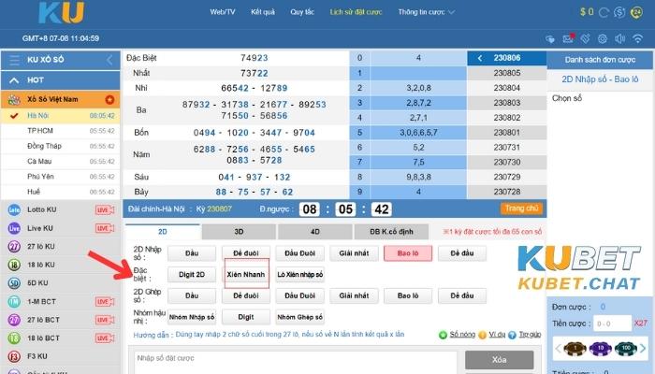
Task: Collapse the KU XỔ SỐ sidebar chevron
Action: click(109, 60)
